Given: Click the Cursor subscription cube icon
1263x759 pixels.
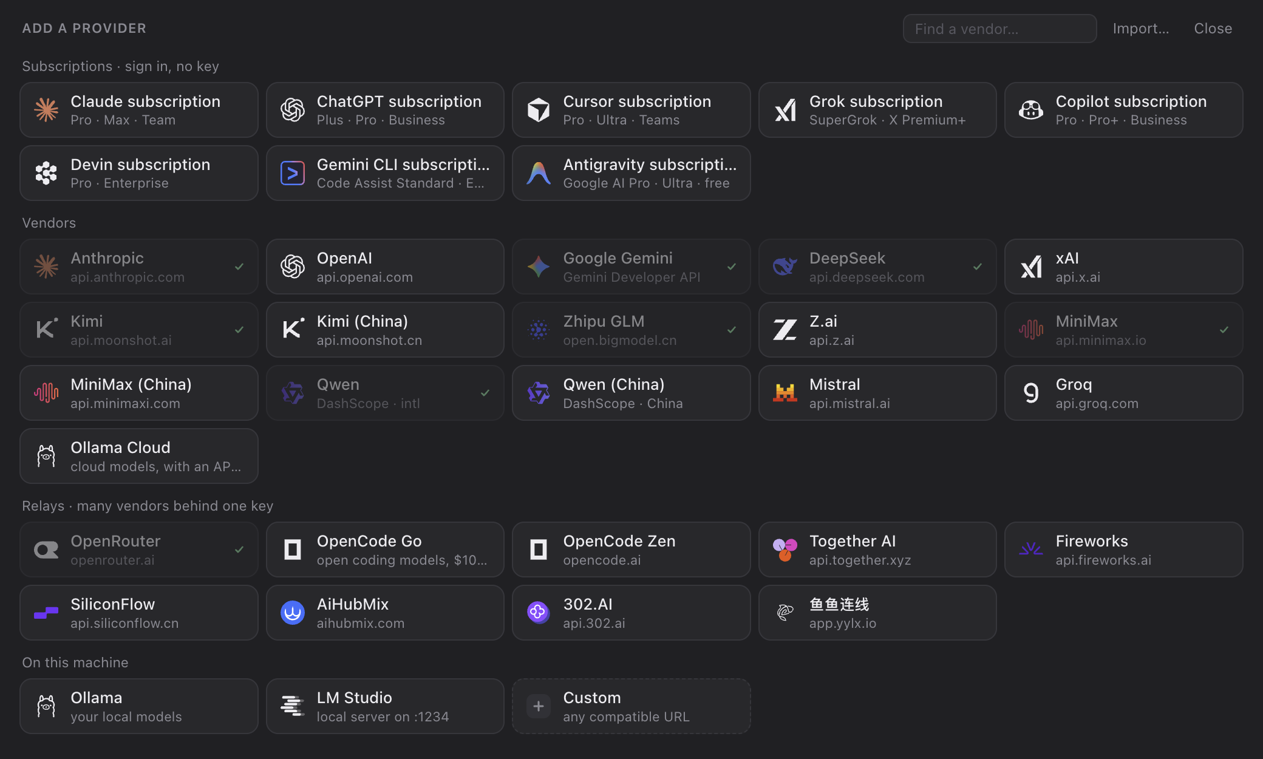Looking at the screenshot, I should [x=539, y=110].
